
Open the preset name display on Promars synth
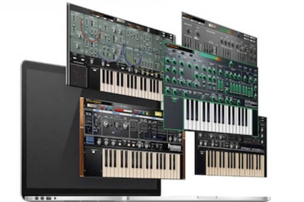pos(92,106)
